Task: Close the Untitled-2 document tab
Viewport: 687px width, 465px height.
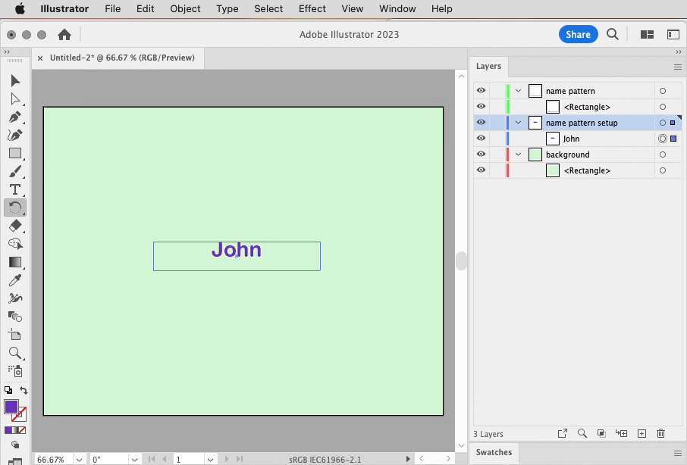Action: coord(40,58)
